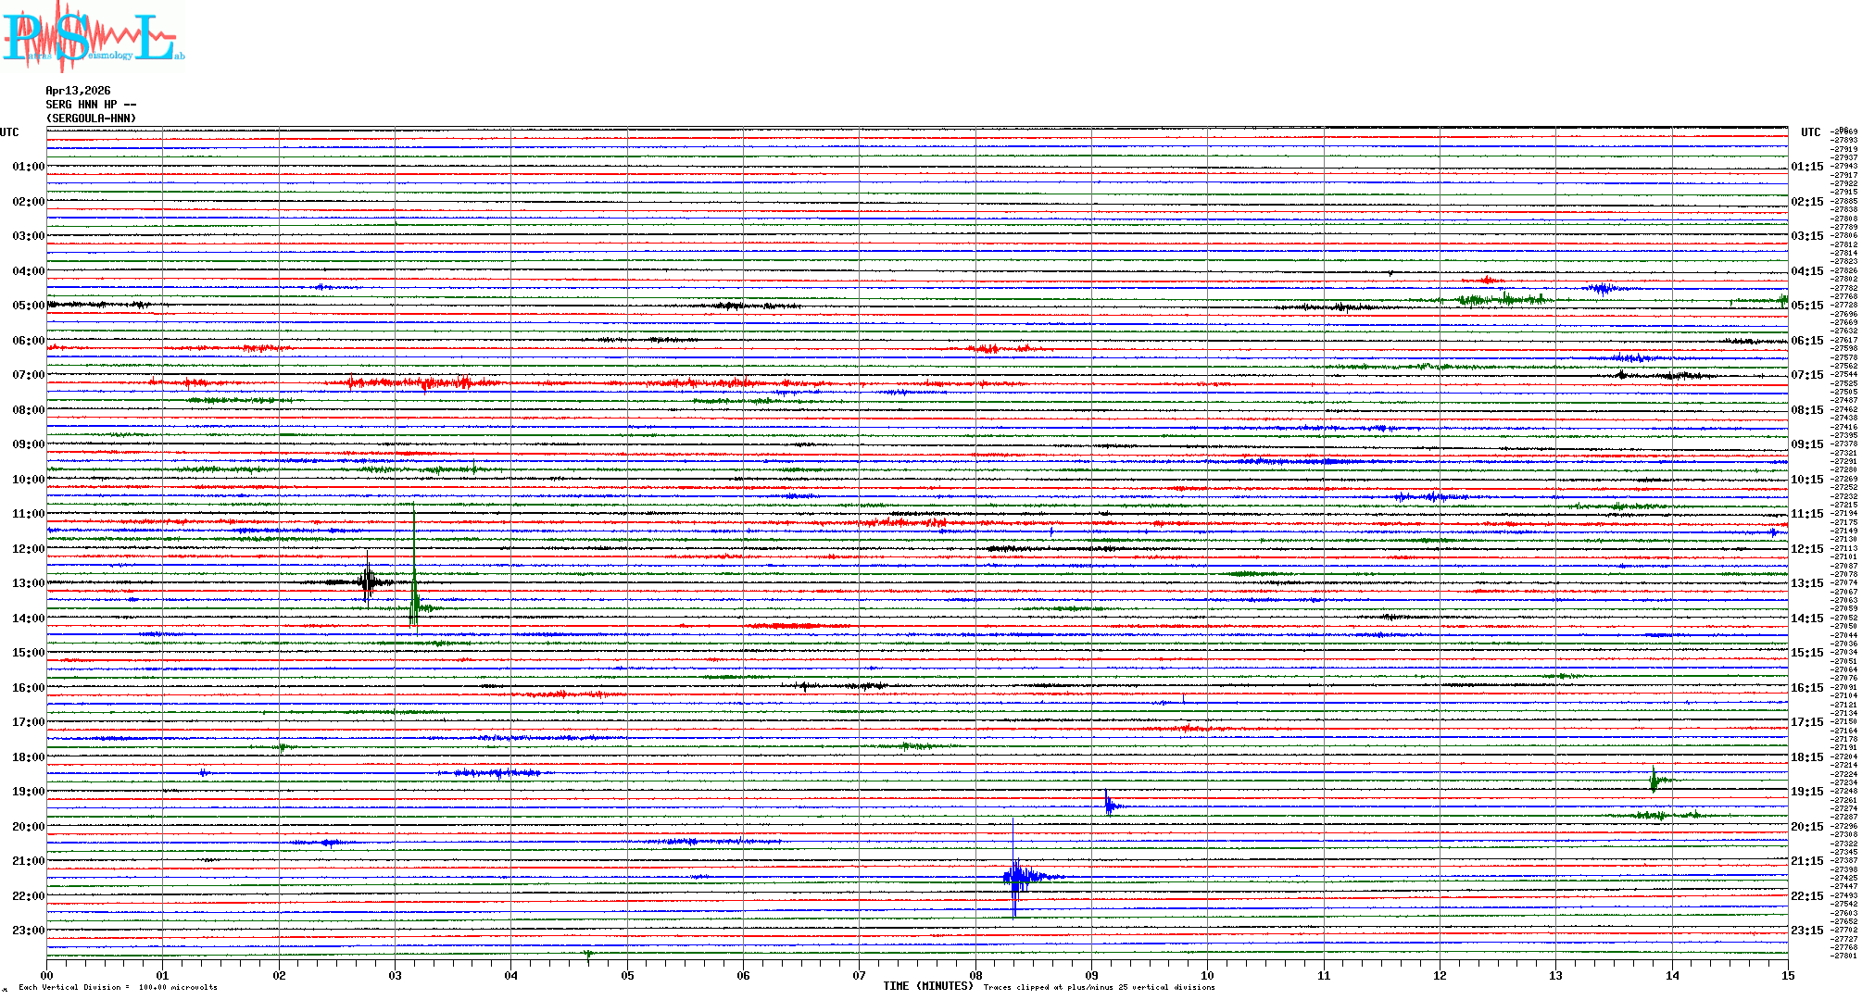Viewport: 1862px width, 1000px height.
Task: Click the small blue event after minute 09
Action: tap(1109, 805)
